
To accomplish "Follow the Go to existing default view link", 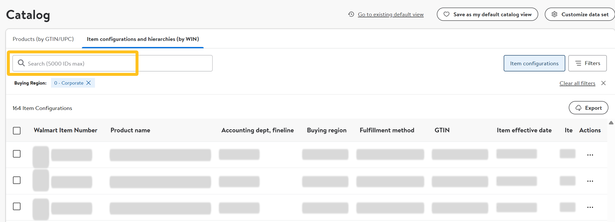I will 391,14.
